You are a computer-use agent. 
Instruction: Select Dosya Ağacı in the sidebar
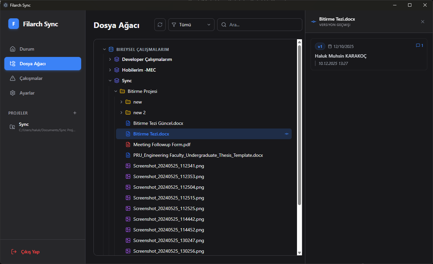click(43, 64)
